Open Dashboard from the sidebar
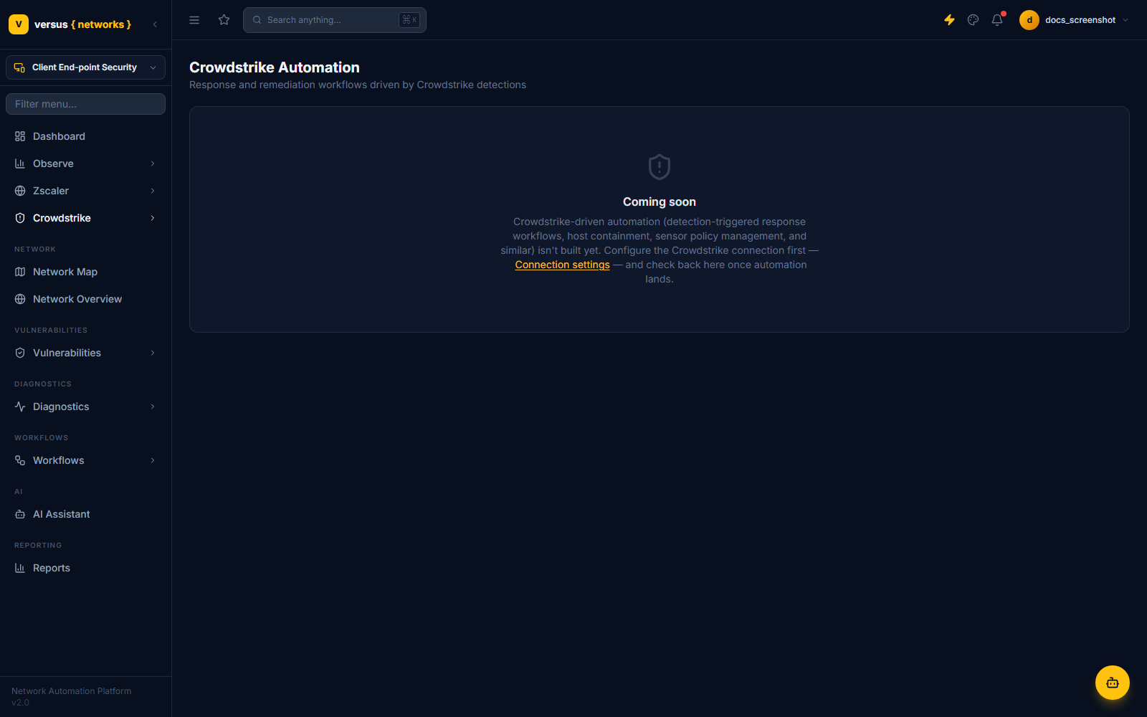This screenshot has height=717, width=1147. [x=85, y=136]
